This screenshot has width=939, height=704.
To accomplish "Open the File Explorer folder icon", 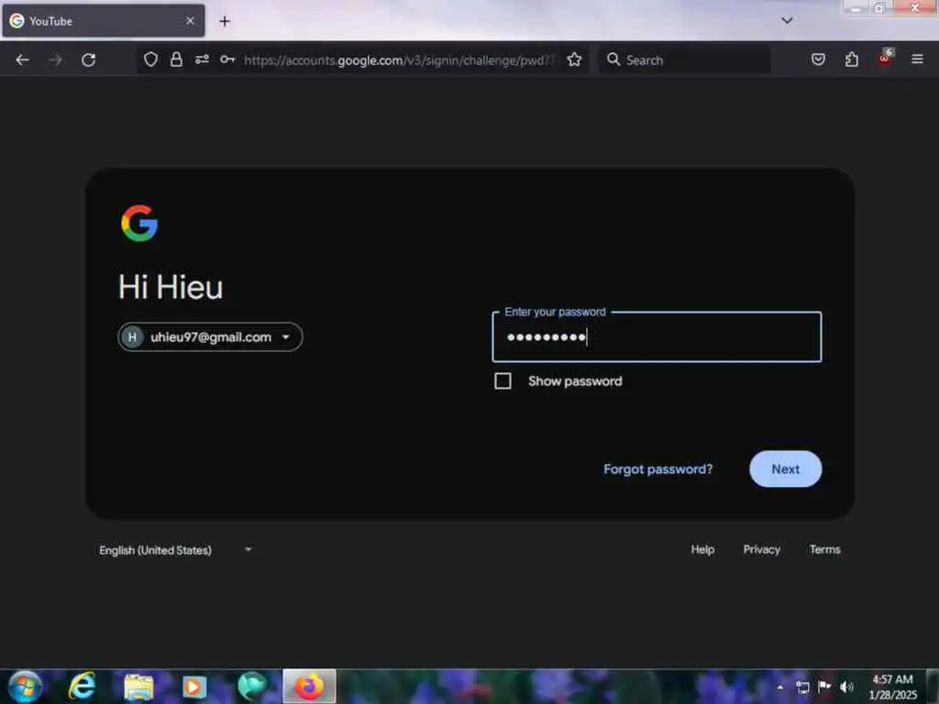I will click(138, 687).
